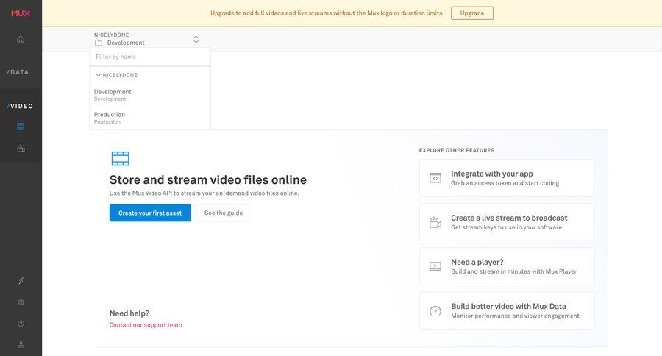Click the lightning bolt icon in sidebar

click(21, 280)
